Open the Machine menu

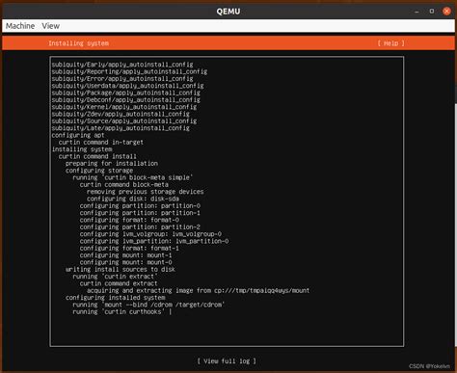click(x=20, y=26)
